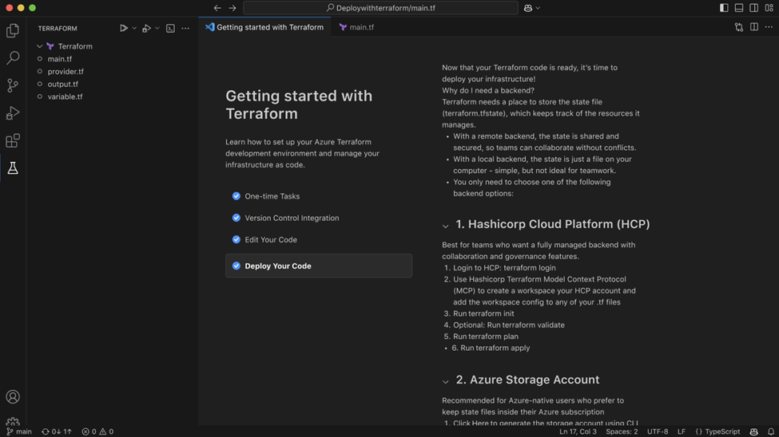The width and height of the screenshot is (779, 437).
Task: Open the Run and Debug view
Action: tap(13, 113)
